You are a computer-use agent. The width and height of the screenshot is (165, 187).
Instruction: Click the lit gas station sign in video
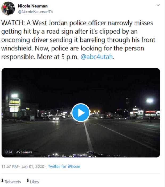(x=14, y=102)
